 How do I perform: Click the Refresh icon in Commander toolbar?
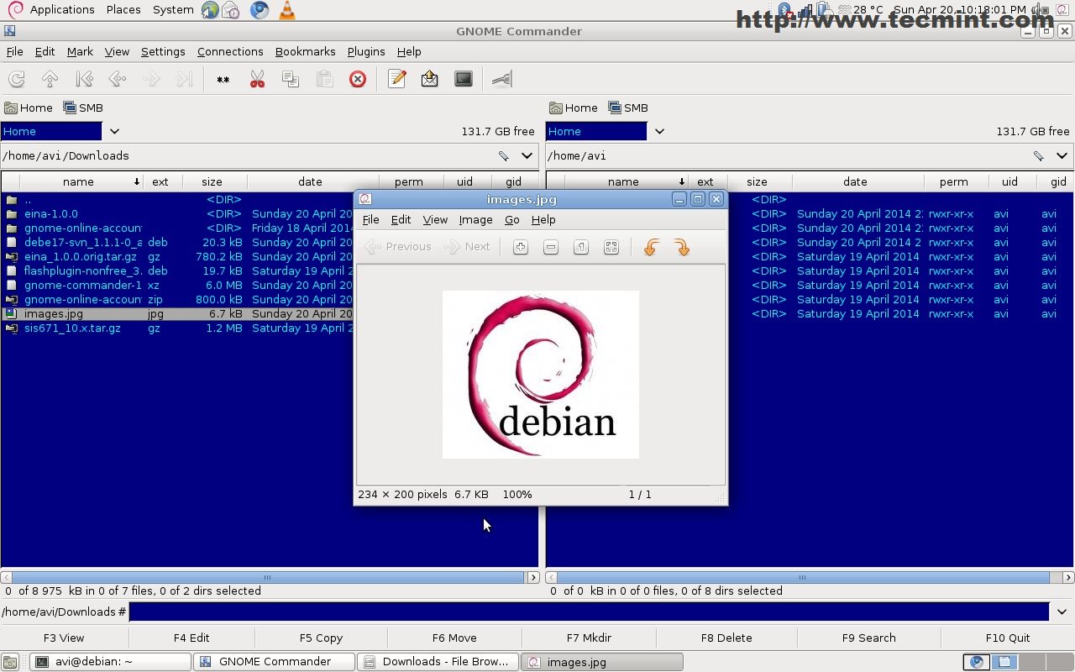17,79
